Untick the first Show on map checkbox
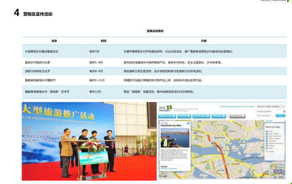Screen dimensions: 292x184 267,131
